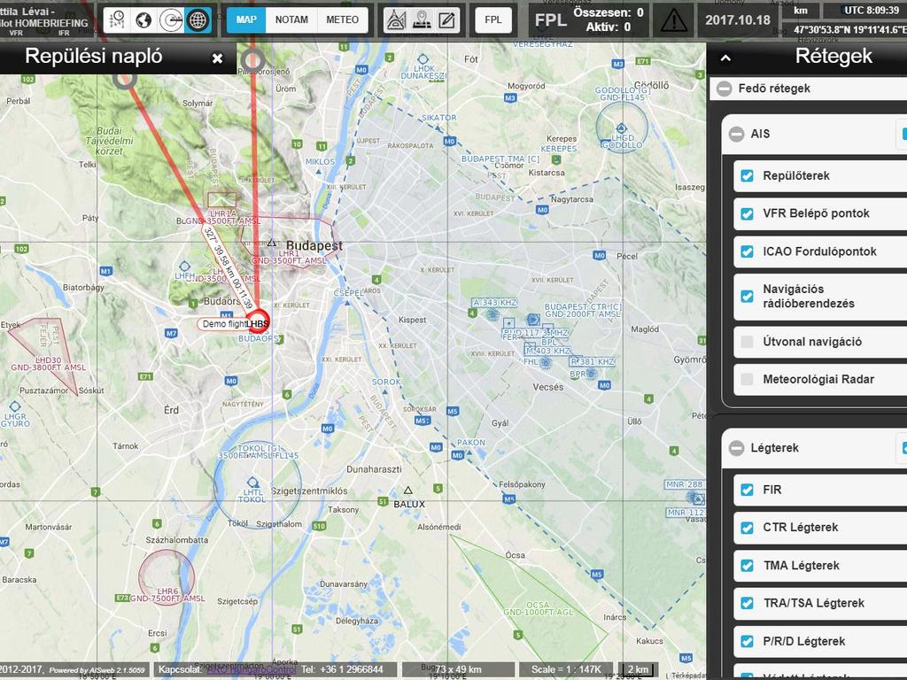
Task: Toggle CTR Légterek checkbox
Action: click(x=748, y=528)
